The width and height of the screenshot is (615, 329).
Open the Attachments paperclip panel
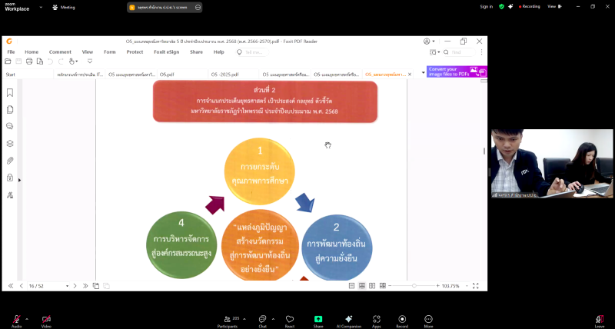pyautogui.click(x=10, y=161)
